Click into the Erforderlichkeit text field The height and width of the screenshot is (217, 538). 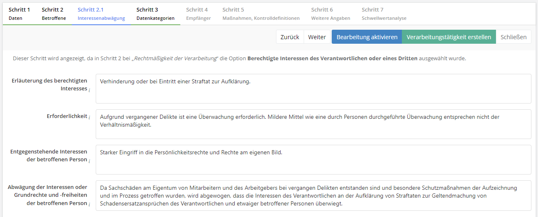[313, 124]
